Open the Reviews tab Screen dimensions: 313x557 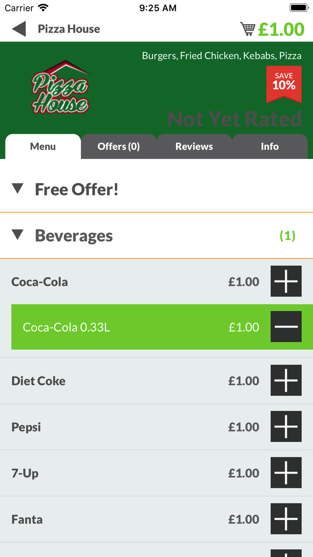(194, 146)
